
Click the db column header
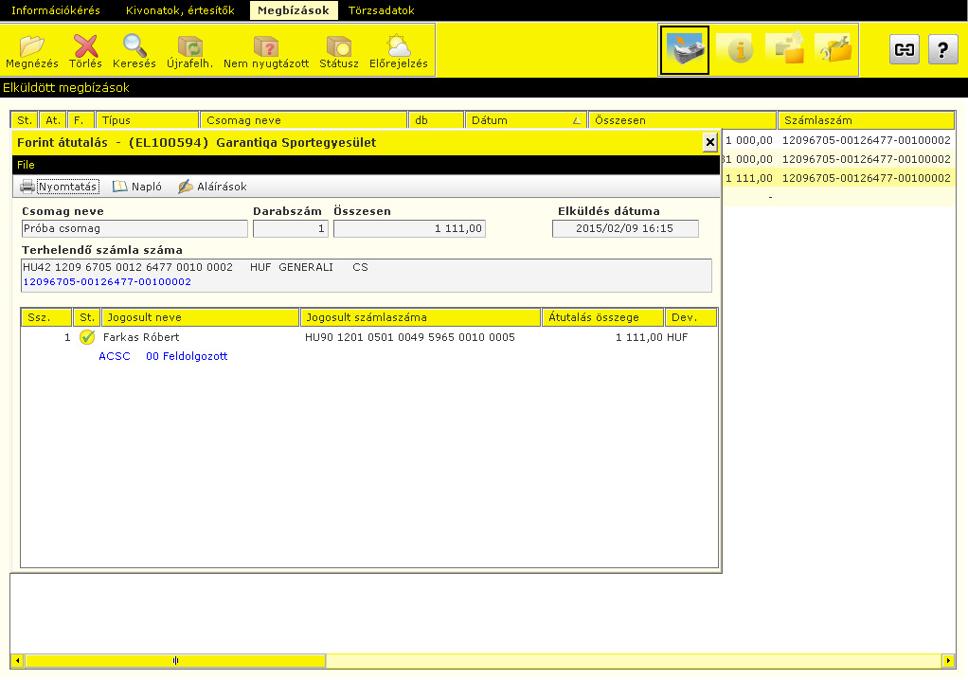436,120
